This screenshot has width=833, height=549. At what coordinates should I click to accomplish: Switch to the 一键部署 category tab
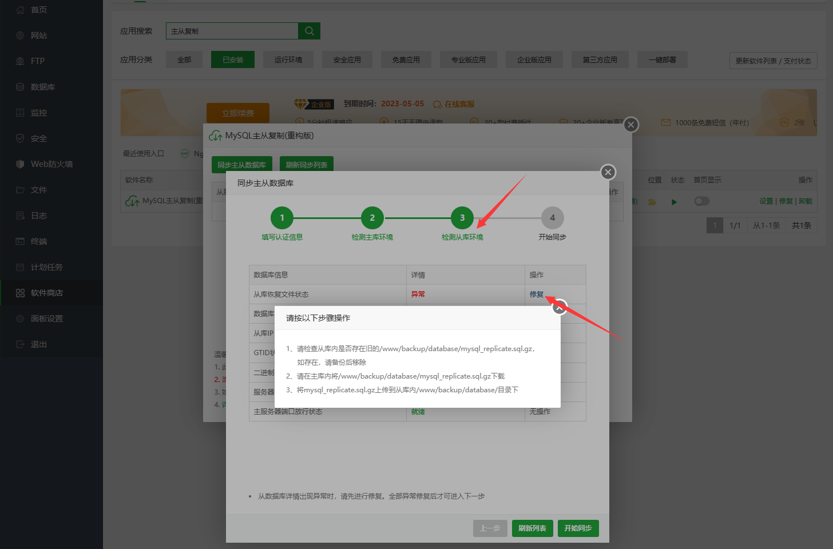(663, 59)
